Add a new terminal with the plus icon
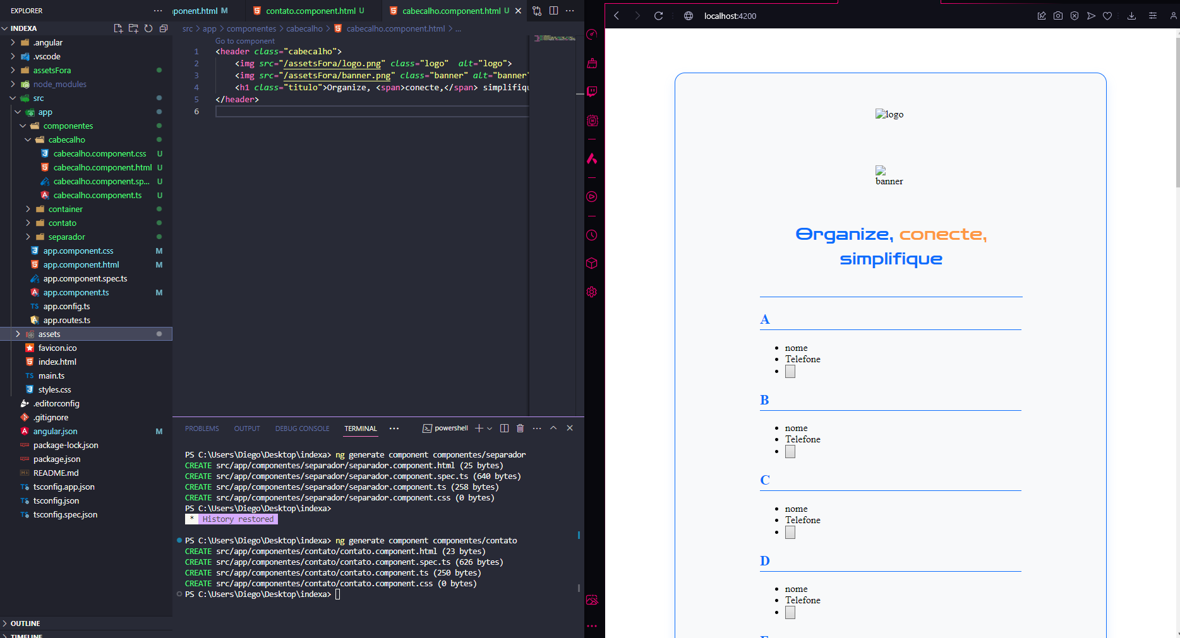Image resolution: width=1180 pixels, height=638 pixels. pos(479,428)
